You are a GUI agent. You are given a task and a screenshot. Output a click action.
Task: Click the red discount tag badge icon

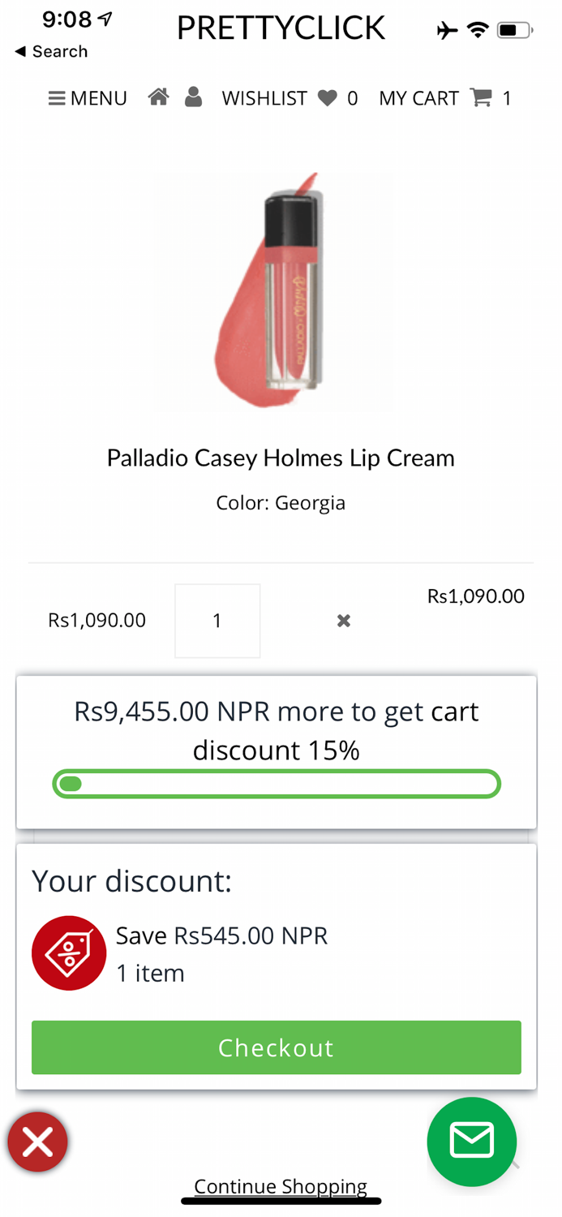tap(69, 953)
